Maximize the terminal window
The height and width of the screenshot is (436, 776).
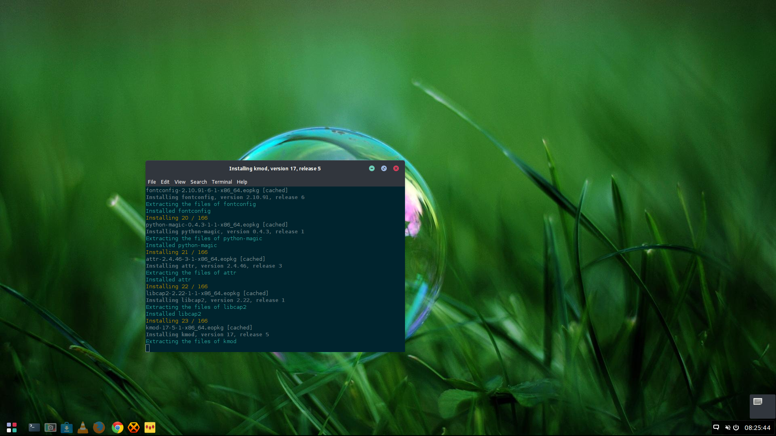coord(384,168)
